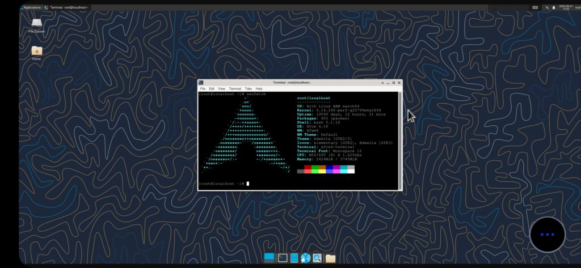Open the Applications menu in the panel
Screen dimensions: 581x268
(30, 7)
